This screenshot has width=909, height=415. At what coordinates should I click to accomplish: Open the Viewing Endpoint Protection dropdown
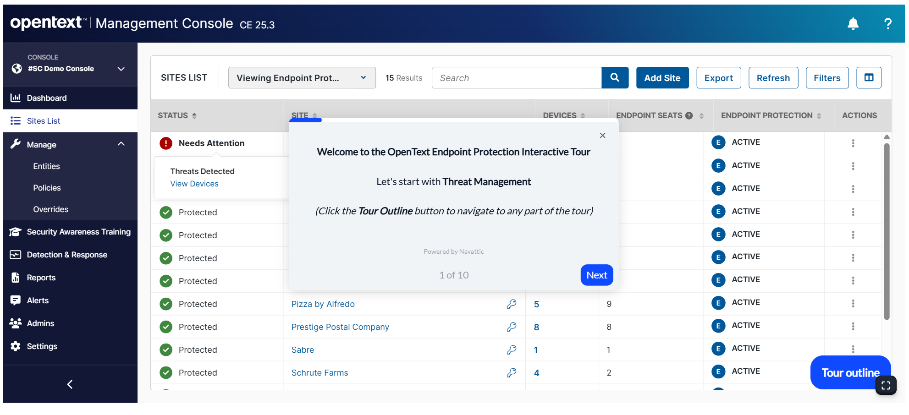tap(302, 78)
